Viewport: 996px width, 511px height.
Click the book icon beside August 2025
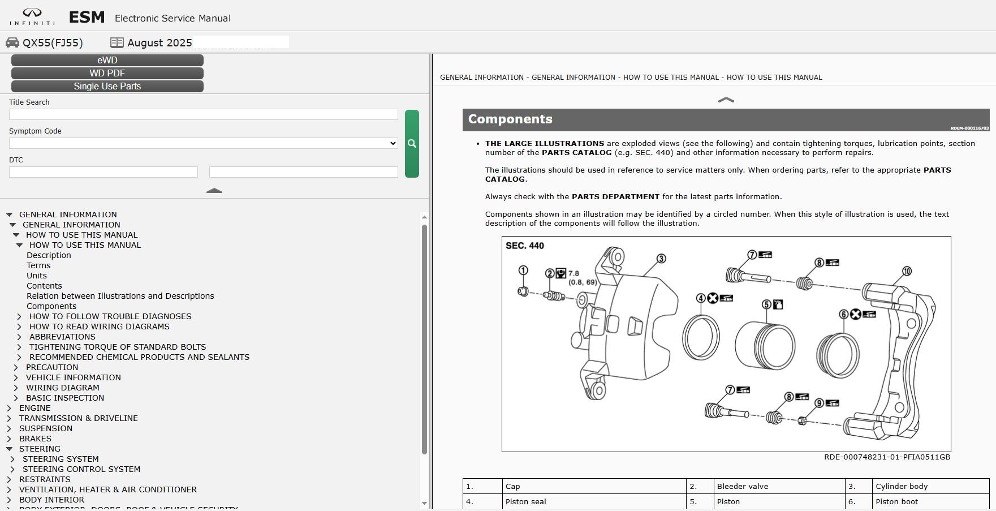pyautogui.click(x=117, y=42)
